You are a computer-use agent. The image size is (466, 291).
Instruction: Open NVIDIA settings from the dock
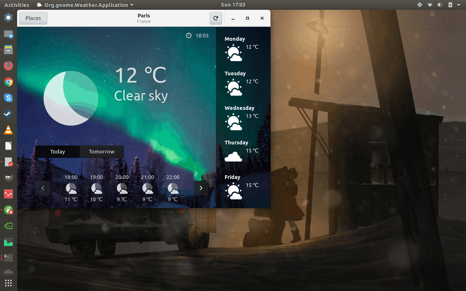tap(8, 226)
